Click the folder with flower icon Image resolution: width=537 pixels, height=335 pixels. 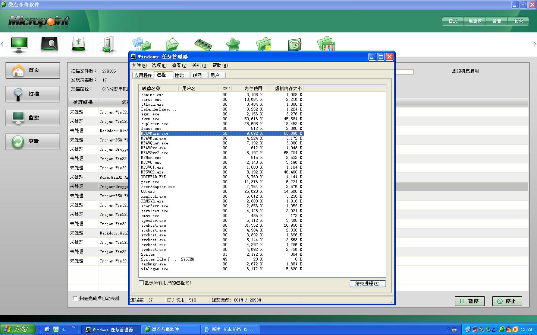click(x=264, y=44)
